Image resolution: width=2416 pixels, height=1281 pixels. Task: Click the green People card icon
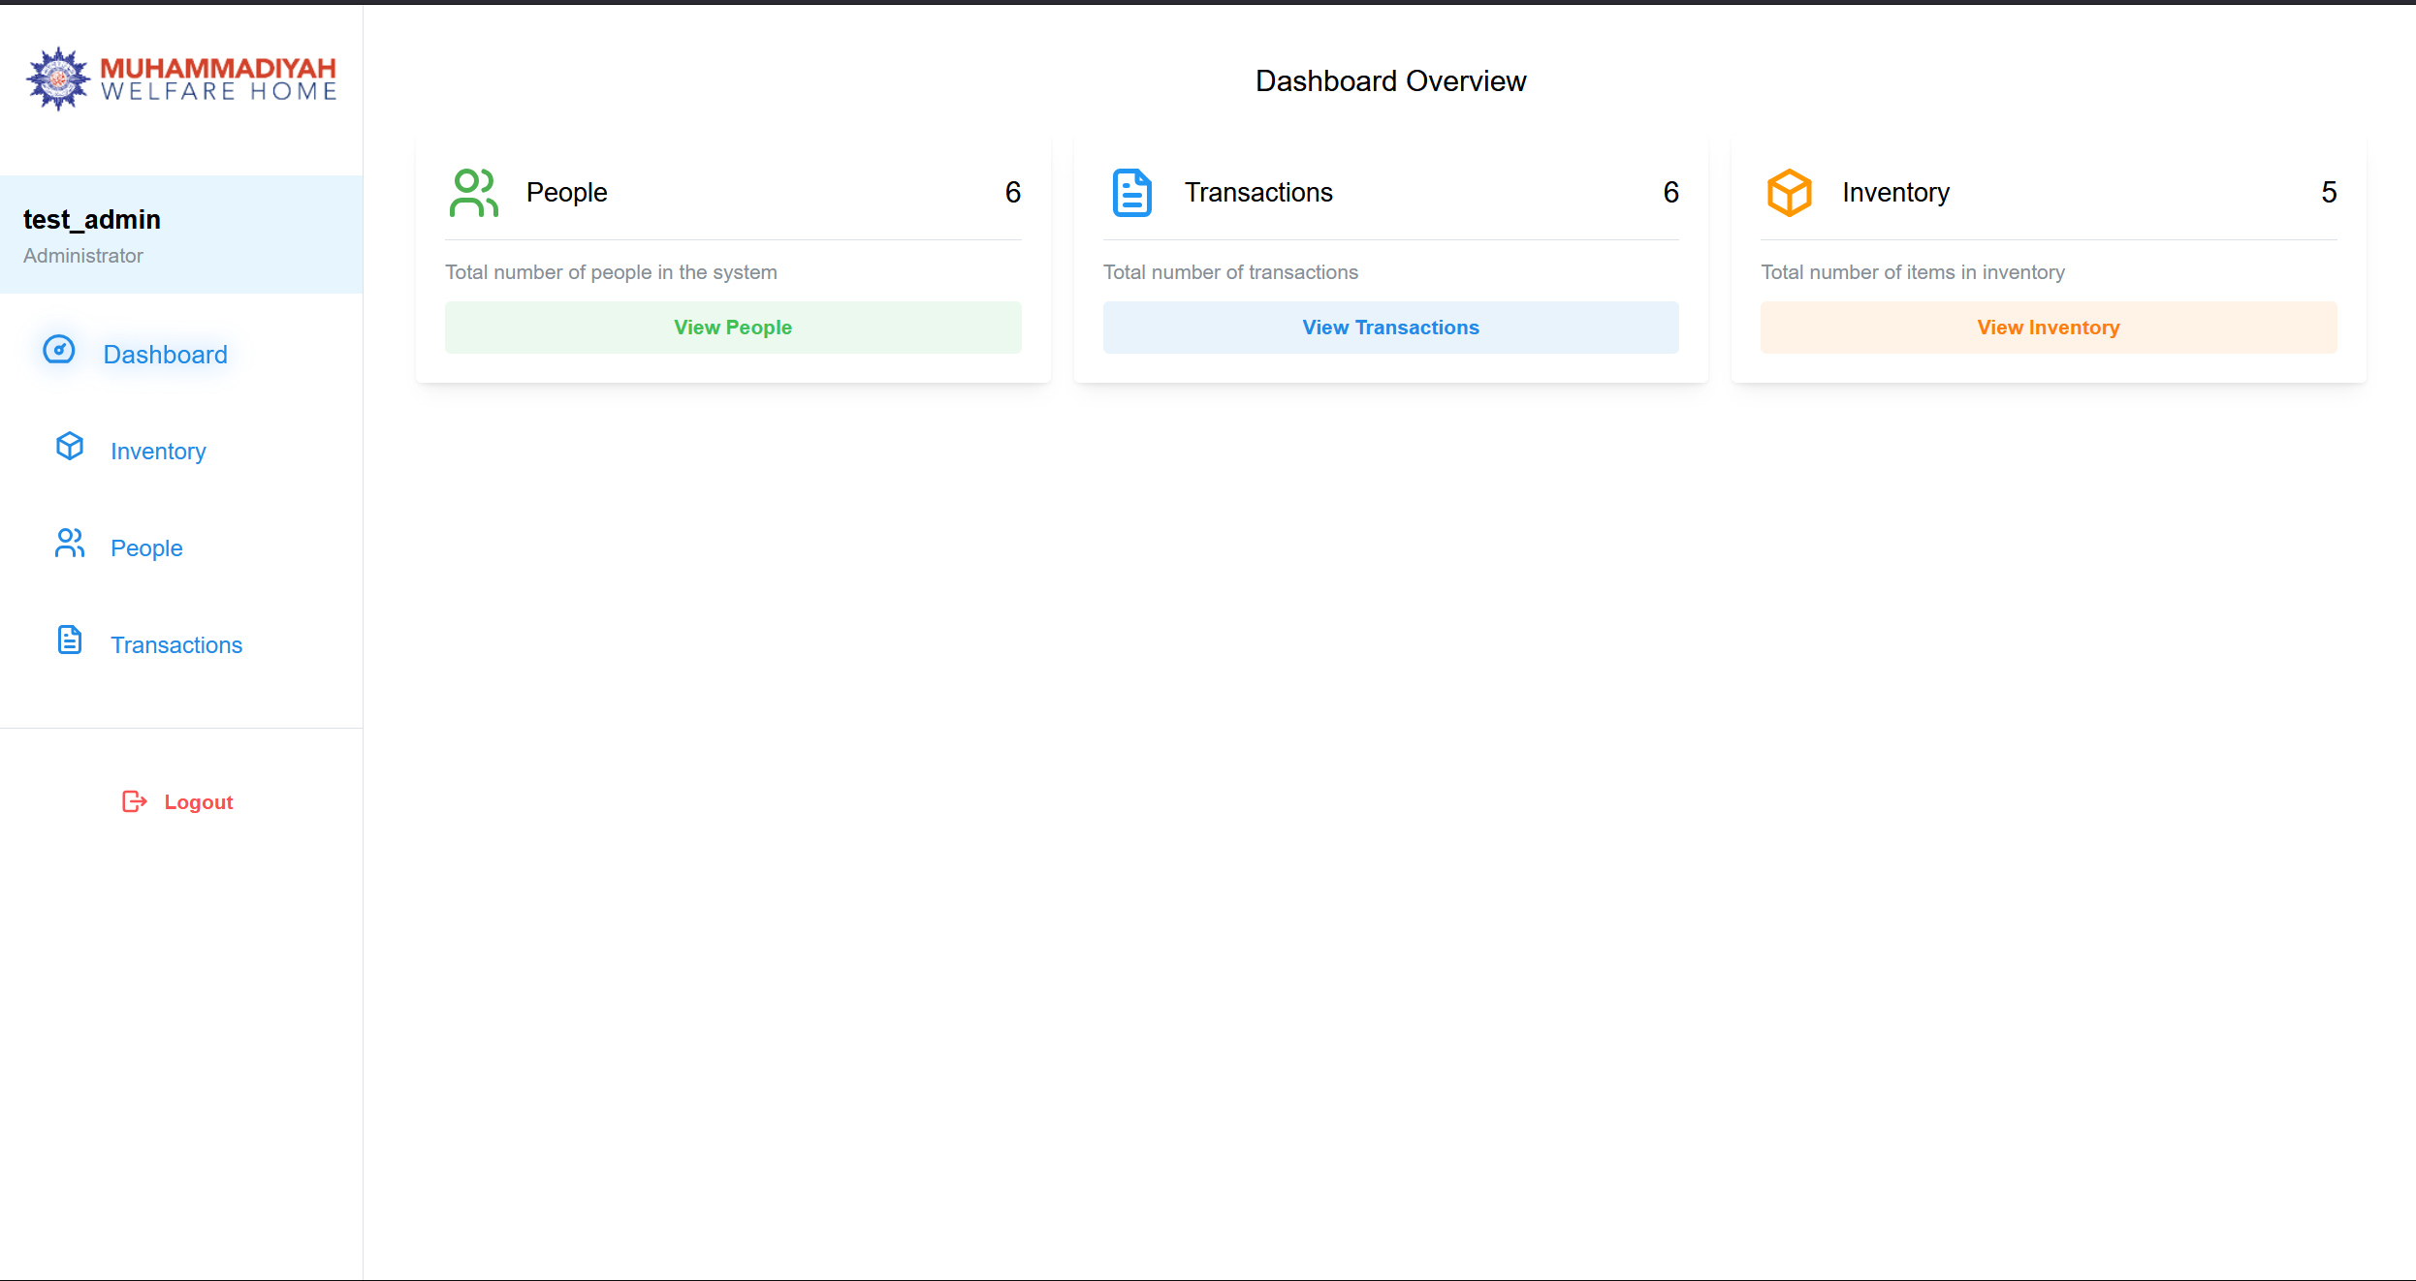pyautogui.click(x=474, y=193)
